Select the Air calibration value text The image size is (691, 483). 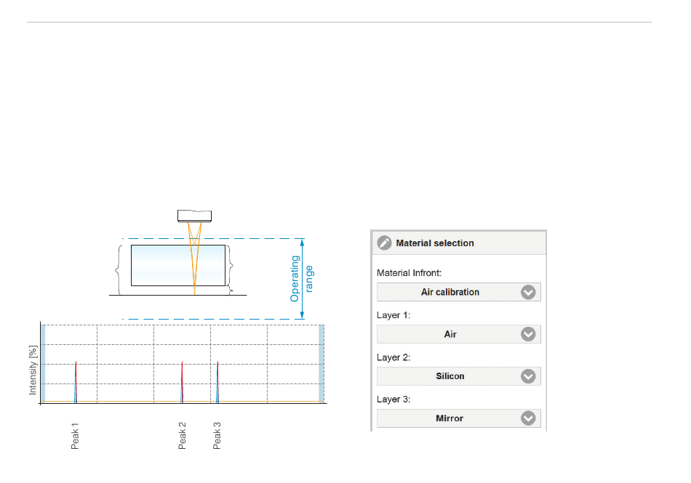450,292
